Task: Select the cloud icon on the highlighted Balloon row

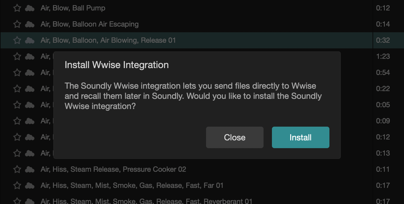Action: click(30, 40)
